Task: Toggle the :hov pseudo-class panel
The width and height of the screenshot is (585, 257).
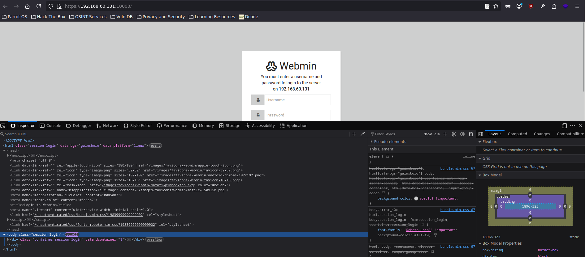Action: click(x=428, y=134)
